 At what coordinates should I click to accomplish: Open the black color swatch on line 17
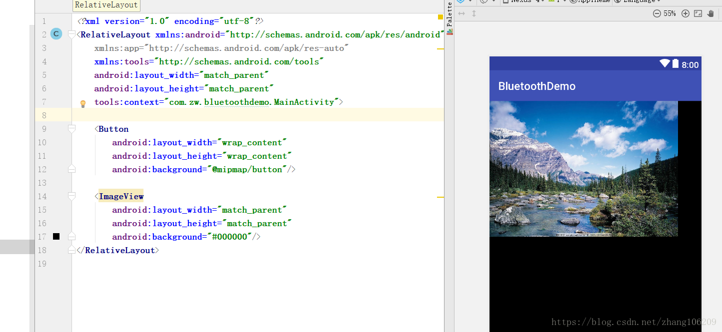pos(56,237)
